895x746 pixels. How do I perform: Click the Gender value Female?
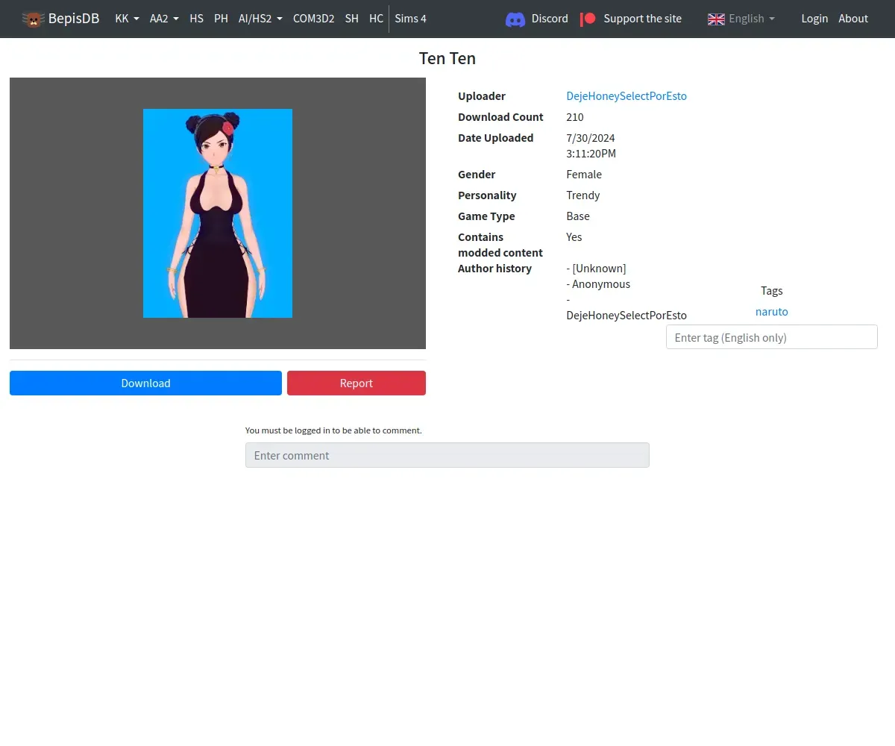tap(584, 175)
